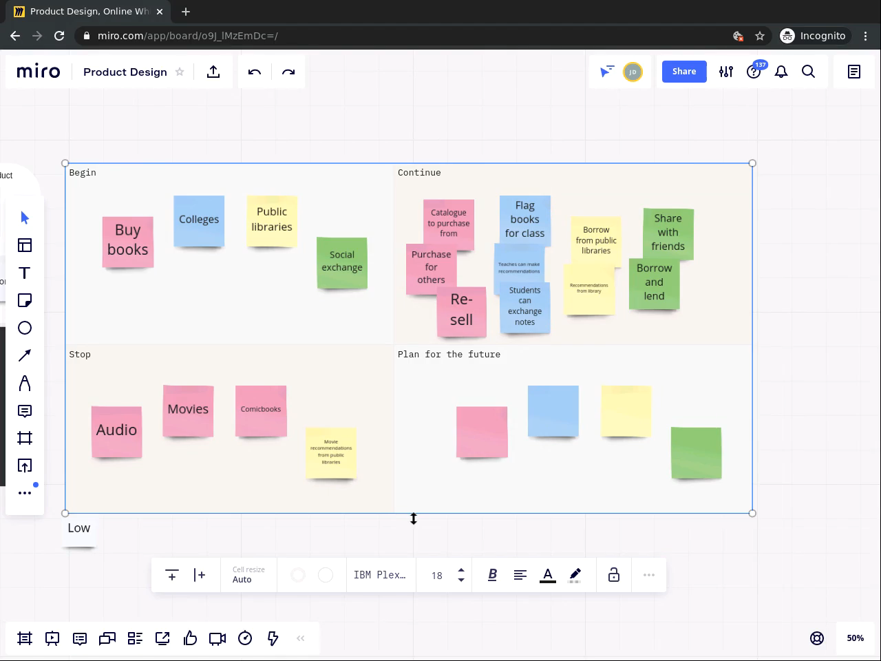Start presentation mode from bottom bar
Image resolution: width=881 pixels, height=661 pixels.
(x=52, y=638)
